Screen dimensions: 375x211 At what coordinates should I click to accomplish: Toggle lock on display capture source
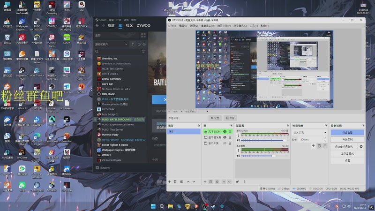coord(230,137)
